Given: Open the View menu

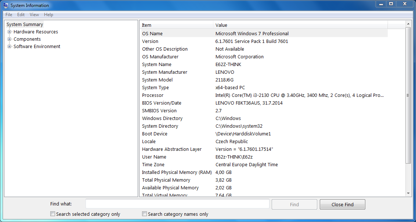Looking at the screenshot, I should [34, 15].
